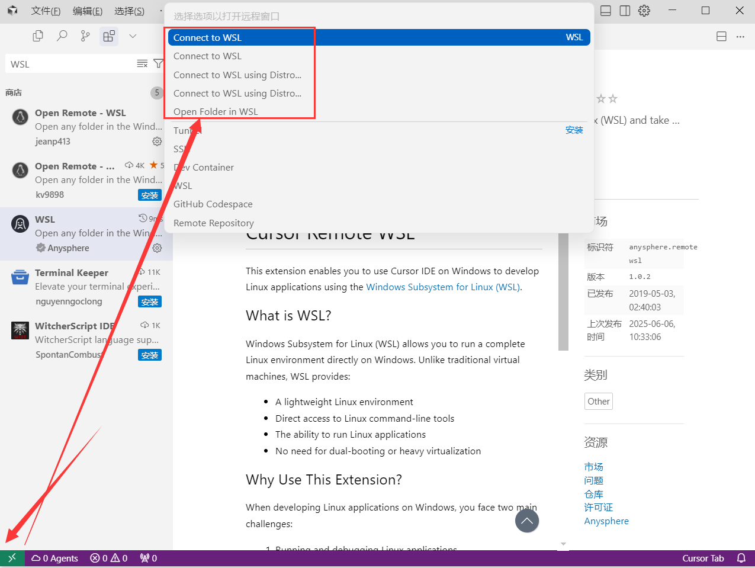The height and width of the screenshot is (568, 755).
Task: Open the 编辑(E) menu
Action: pos(88,11)
